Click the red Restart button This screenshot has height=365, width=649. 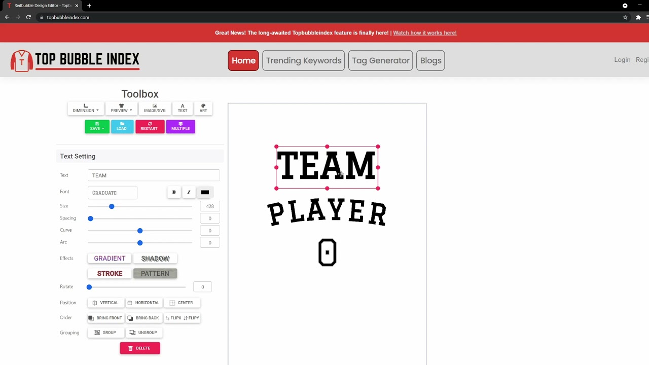pos(150,127)
